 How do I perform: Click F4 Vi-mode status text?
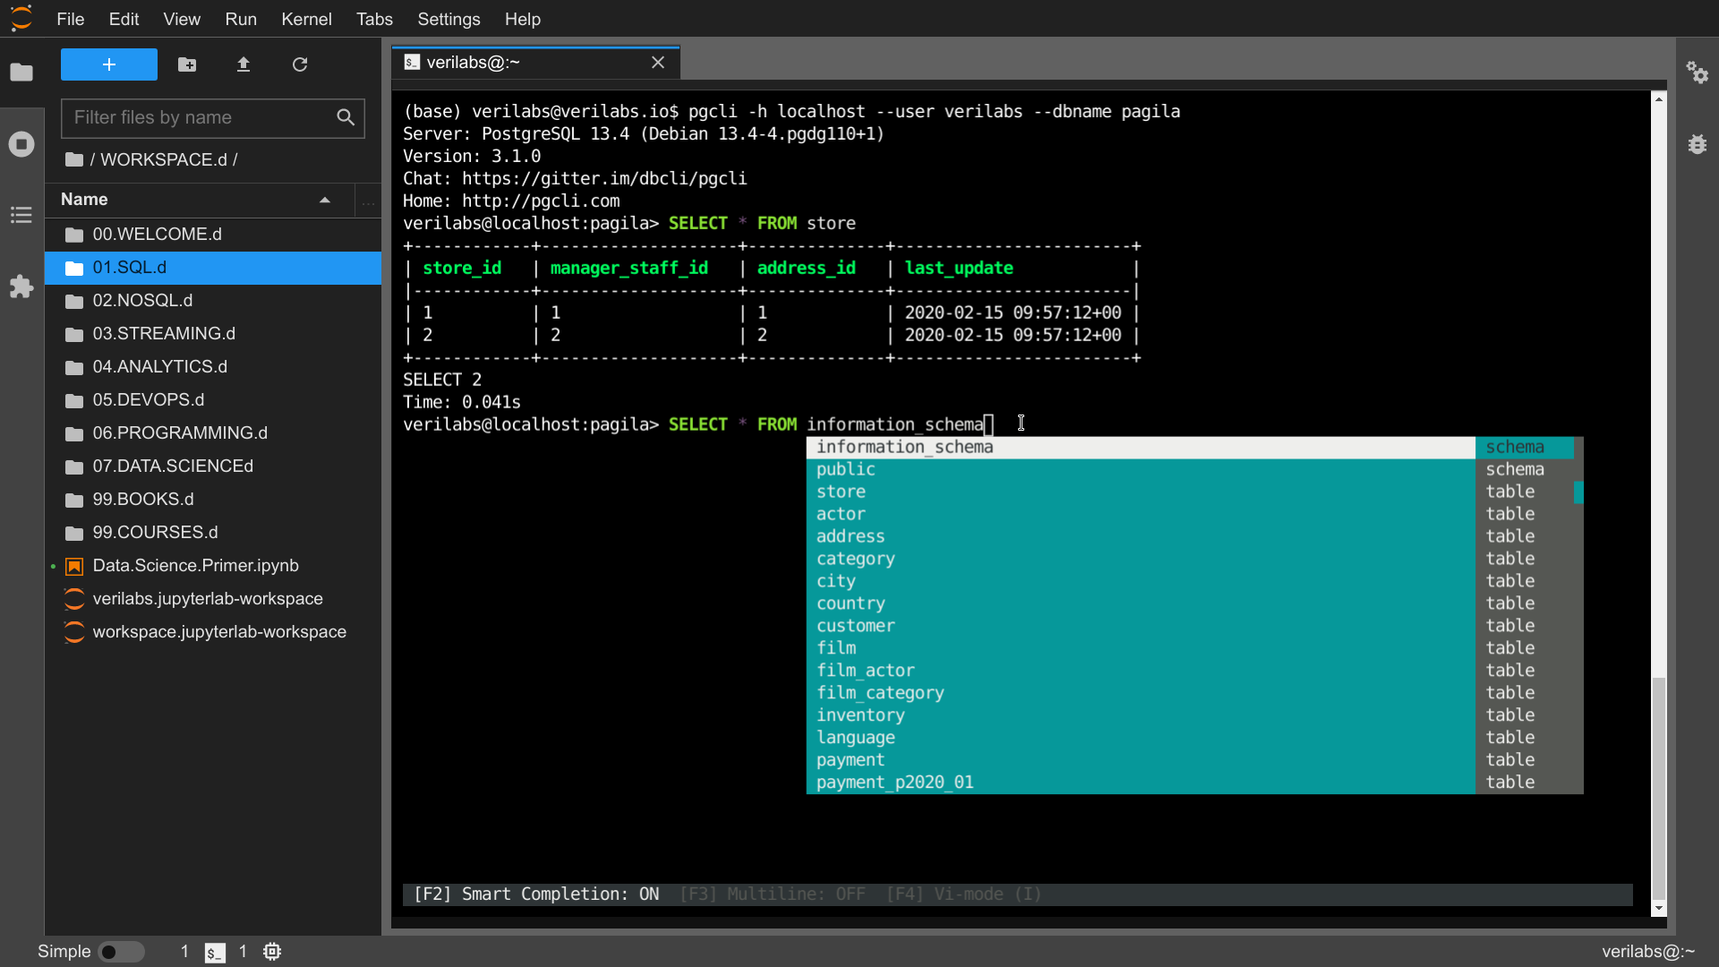click(x=964, y=894)
